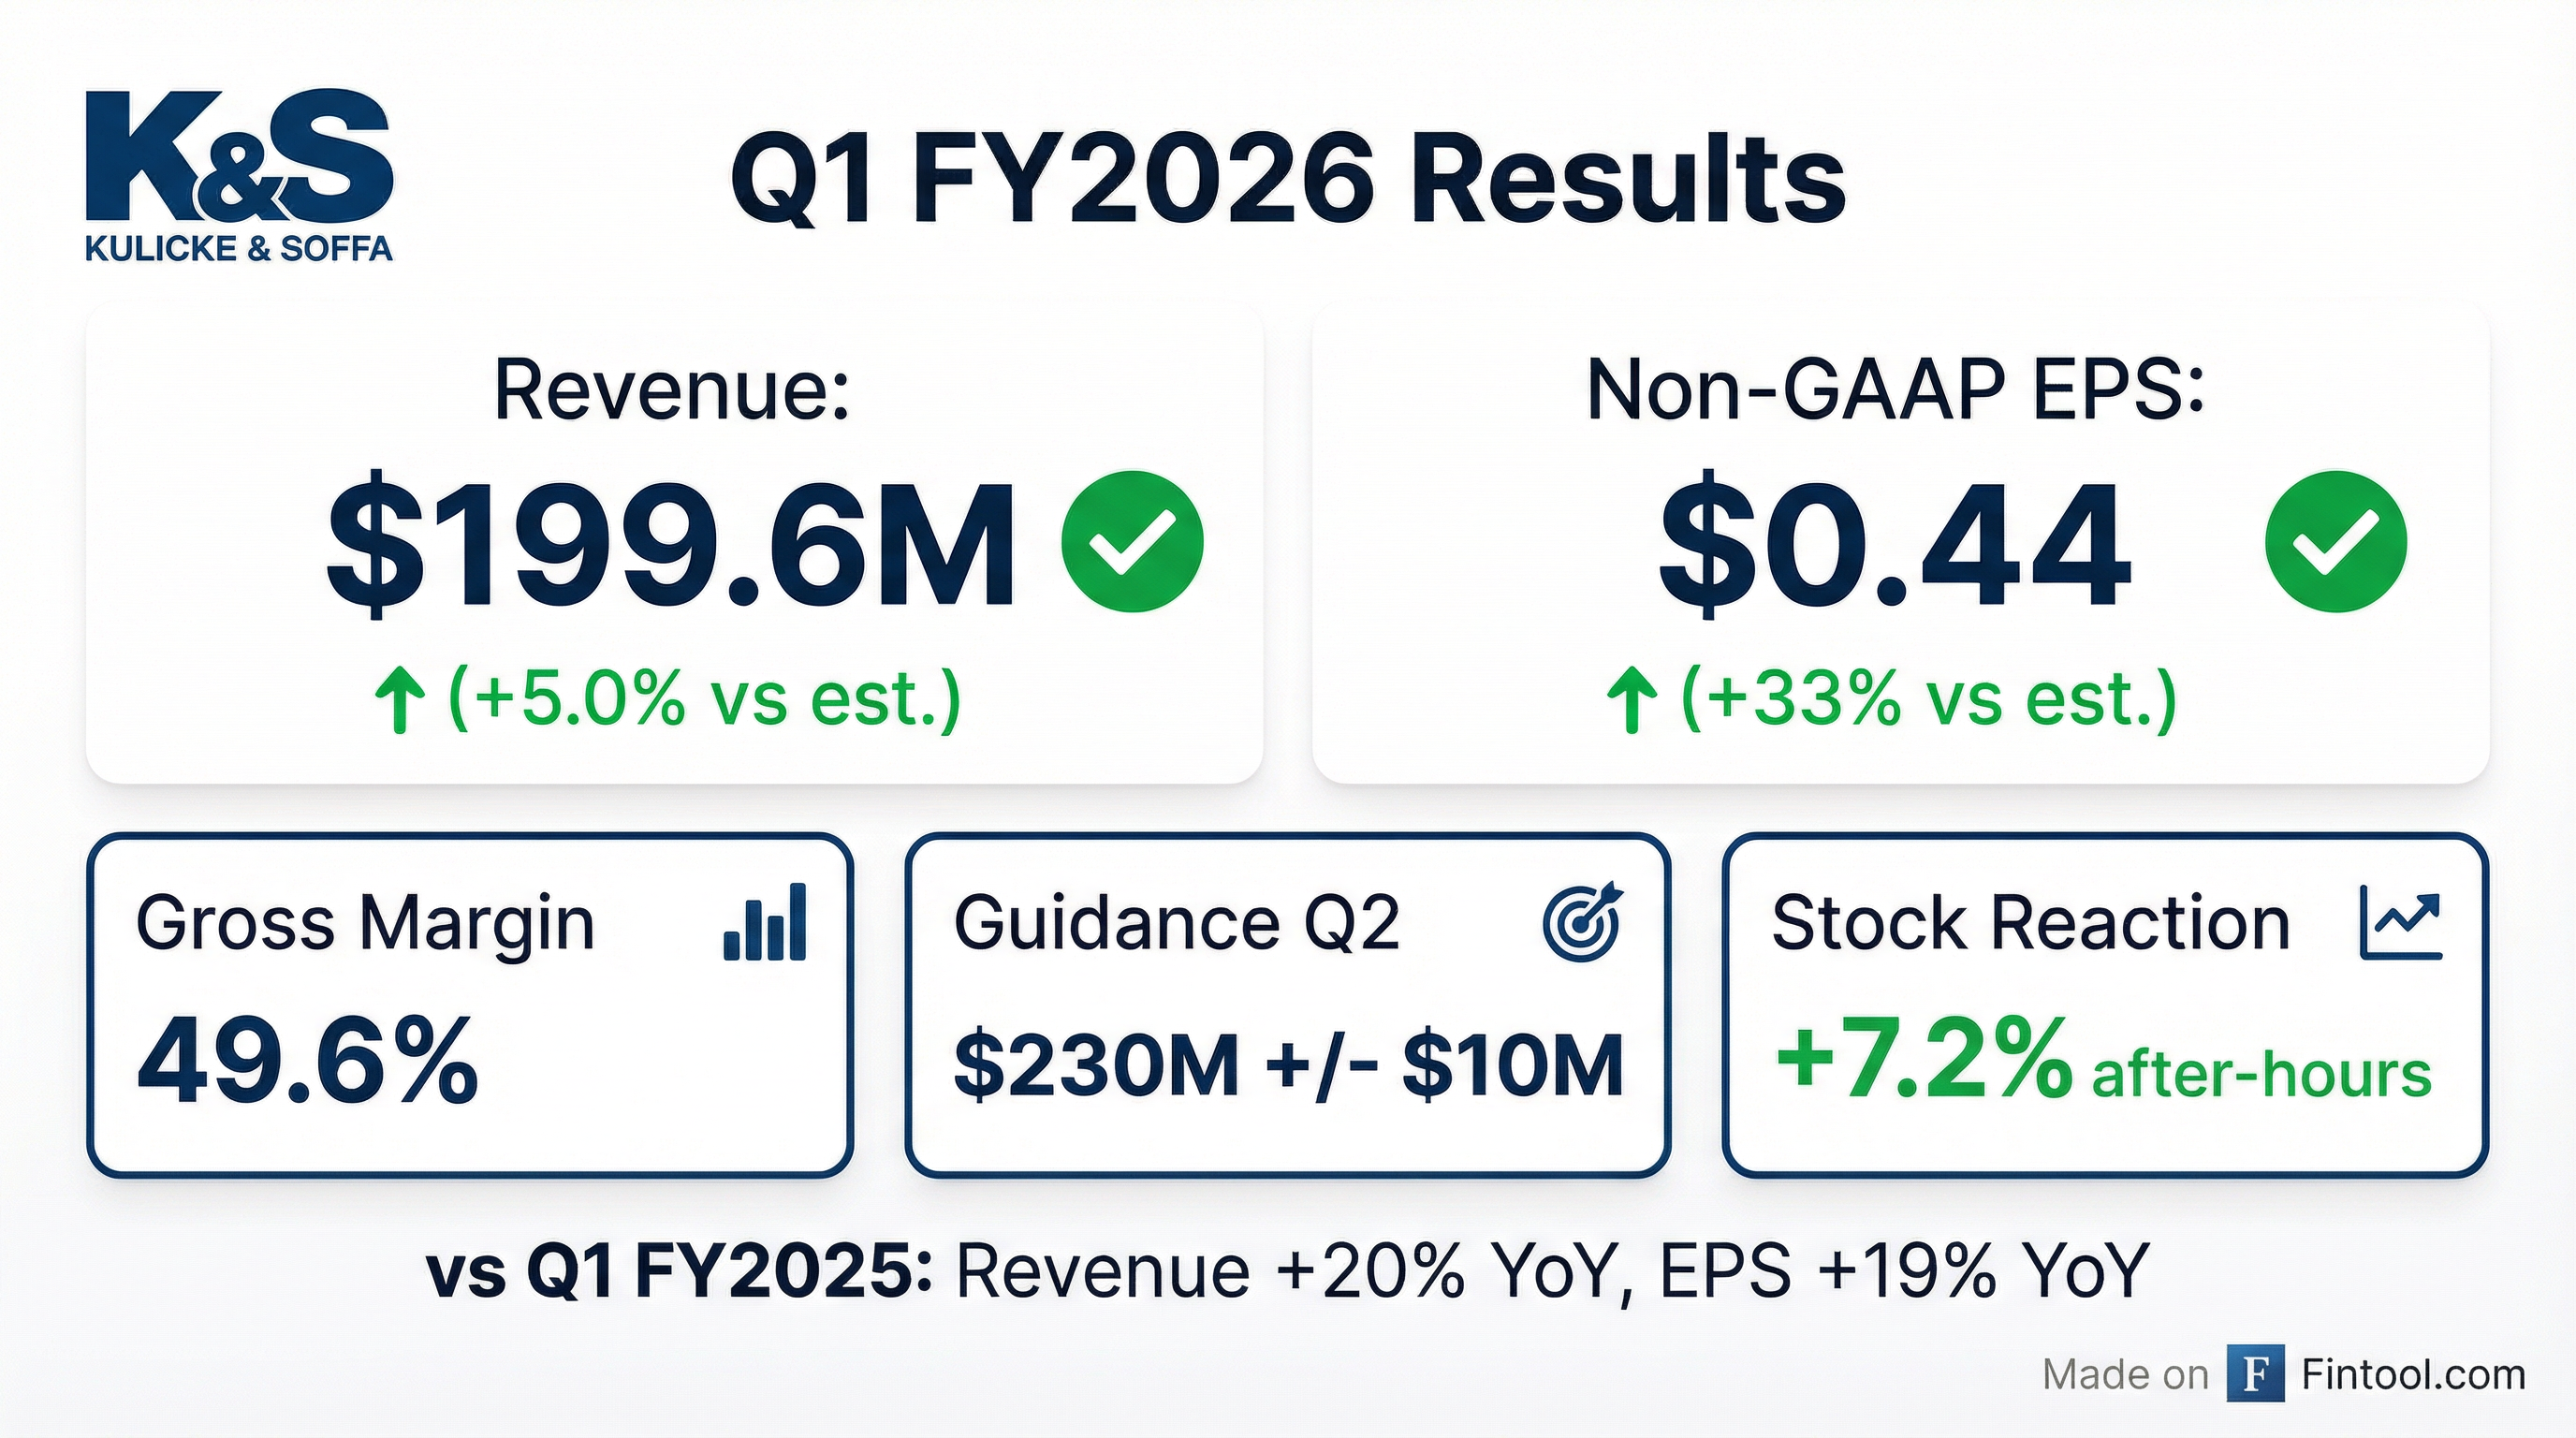Click the 49.6% gross margin value

(x=307, y=1062)
